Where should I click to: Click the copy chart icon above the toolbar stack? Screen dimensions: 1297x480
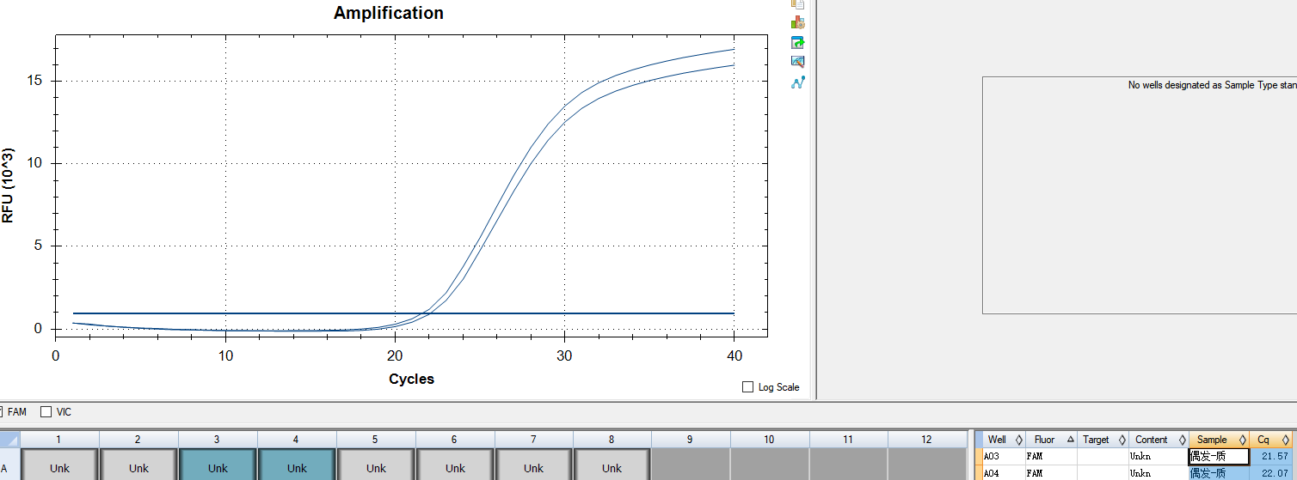[797, 3]
